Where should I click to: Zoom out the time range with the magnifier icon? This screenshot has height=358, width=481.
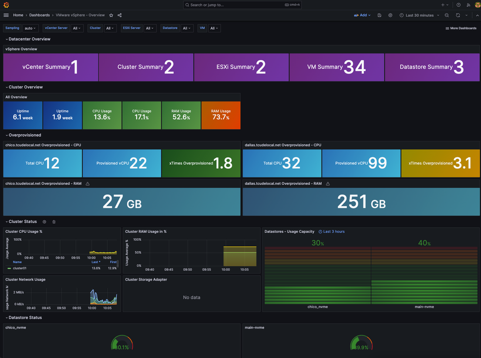(x=446, y=15)
